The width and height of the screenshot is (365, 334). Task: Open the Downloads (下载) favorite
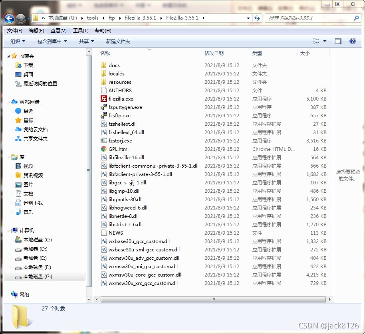[x=28, y=65]
